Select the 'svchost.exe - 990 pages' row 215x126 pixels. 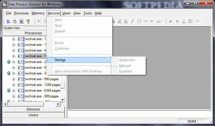(x=42, y=79)
